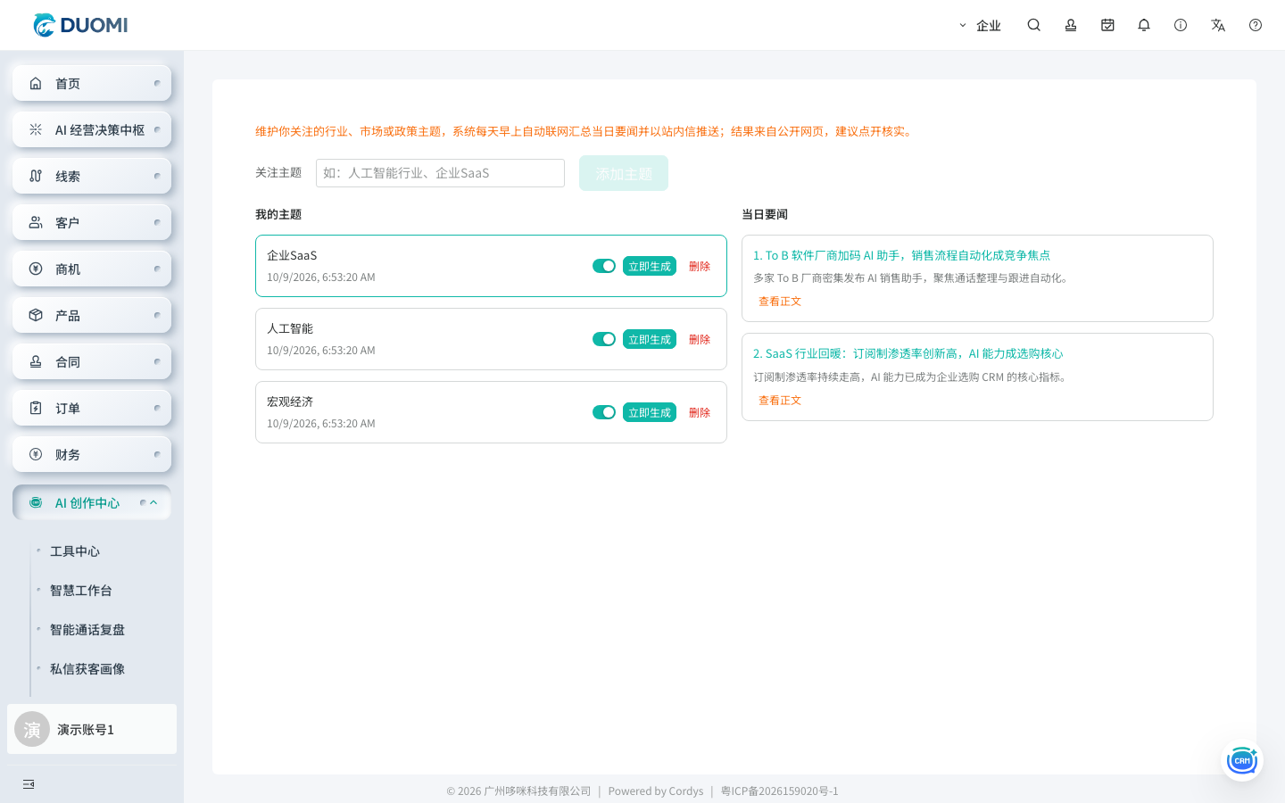Image resolution: width=1285 pixels, height=803 pixels.
Task: Click the help question mark icon
Action: [1256, 25]
